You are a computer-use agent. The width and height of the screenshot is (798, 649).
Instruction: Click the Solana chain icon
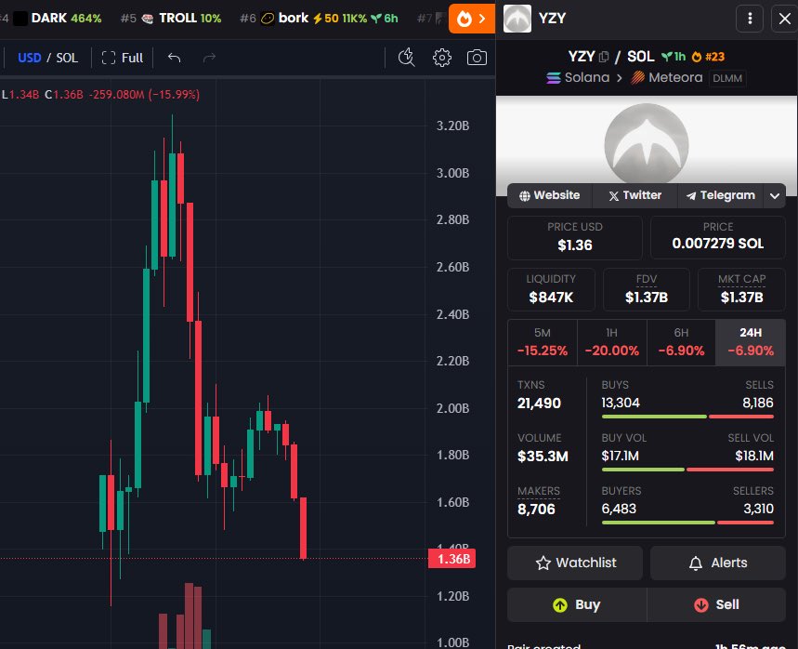[x=554, y=77]
